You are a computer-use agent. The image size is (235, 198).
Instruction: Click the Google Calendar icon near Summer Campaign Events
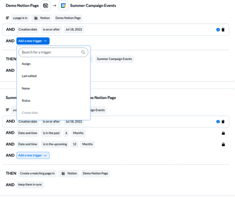63,5
